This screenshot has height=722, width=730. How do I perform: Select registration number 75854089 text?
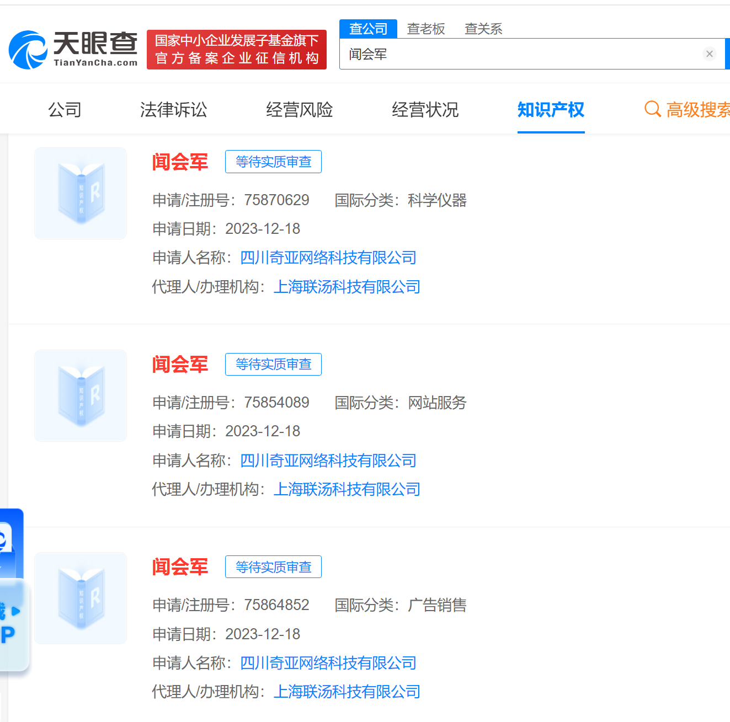click(x=277, y=402)
